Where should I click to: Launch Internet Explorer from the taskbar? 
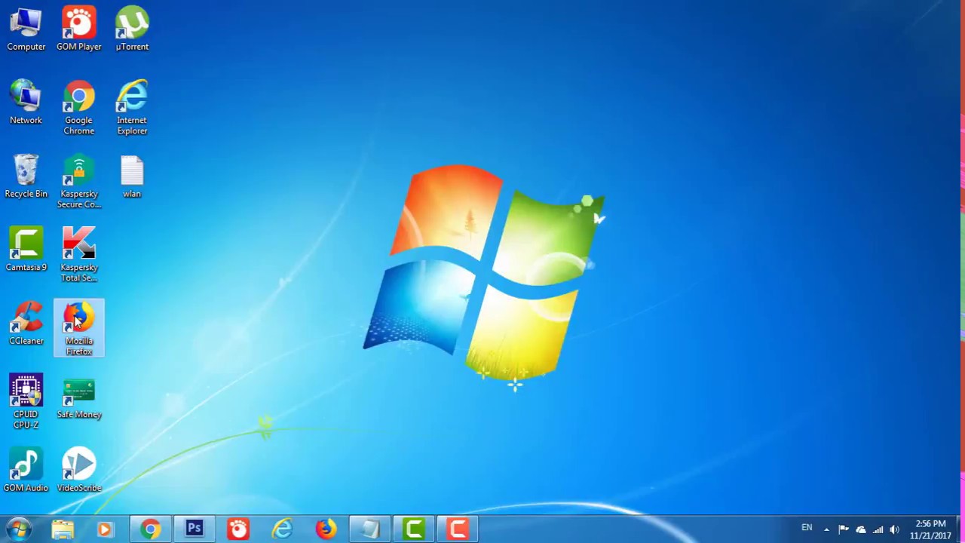282,529
